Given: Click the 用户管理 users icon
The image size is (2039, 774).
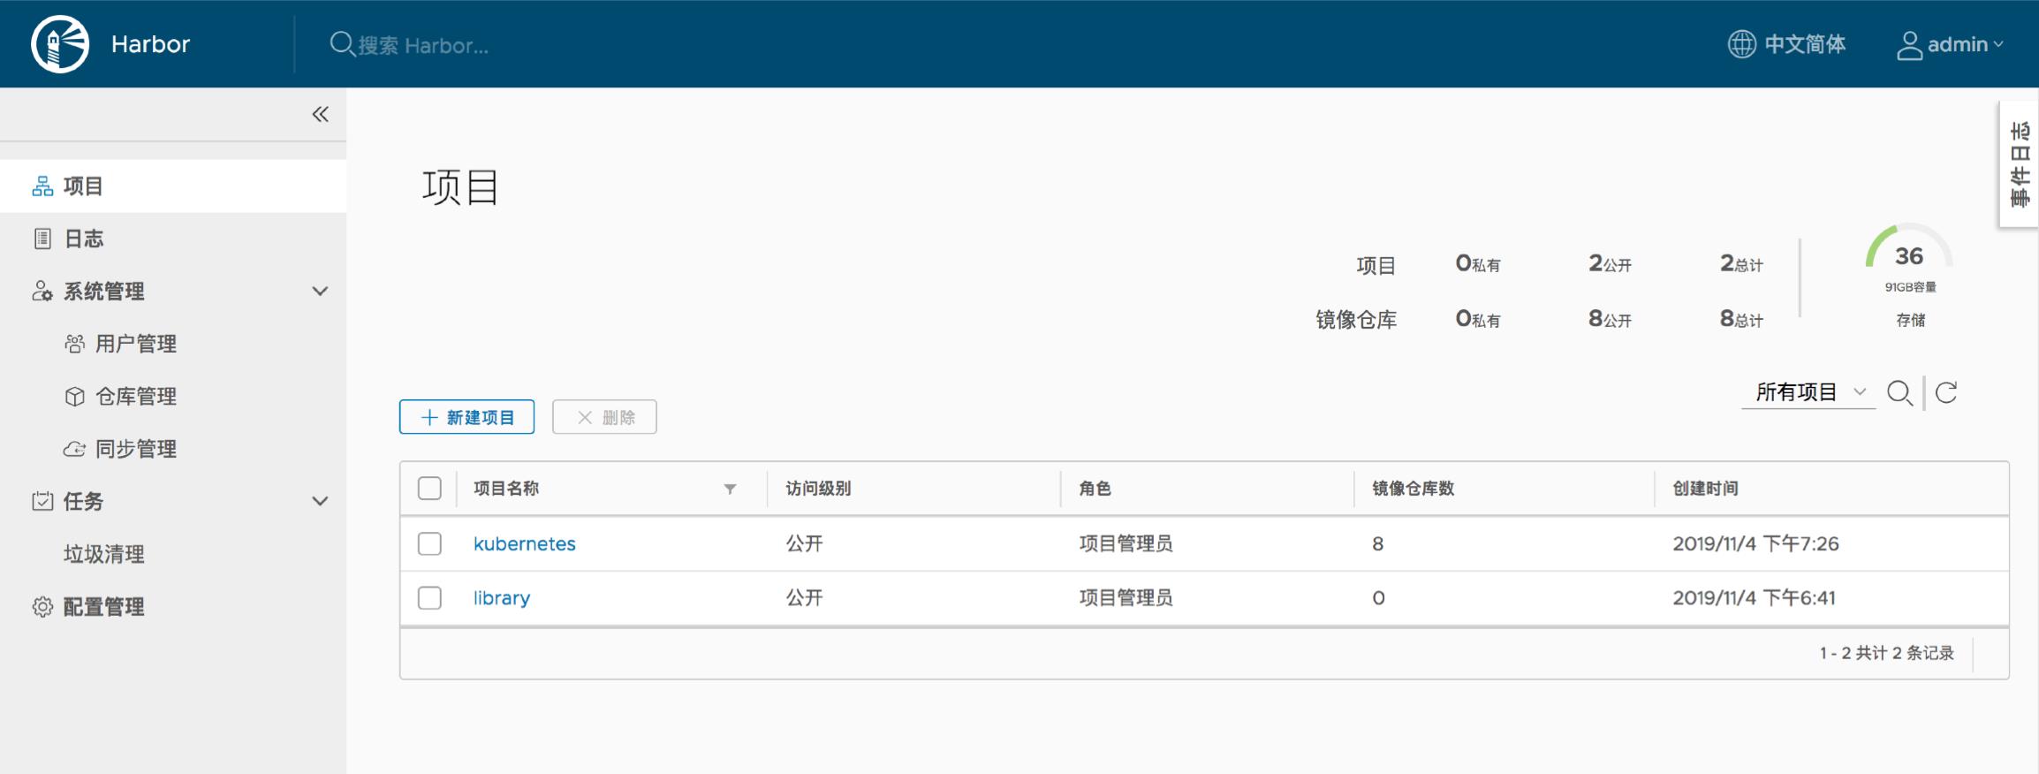Looking at the screenshot, I should [75, 344].
